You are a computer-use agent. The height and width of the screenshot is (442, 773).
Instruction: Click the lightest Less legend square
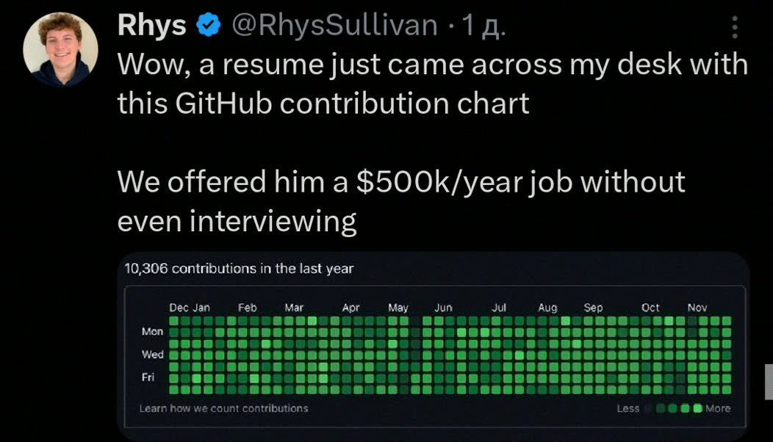pos(649,408)
